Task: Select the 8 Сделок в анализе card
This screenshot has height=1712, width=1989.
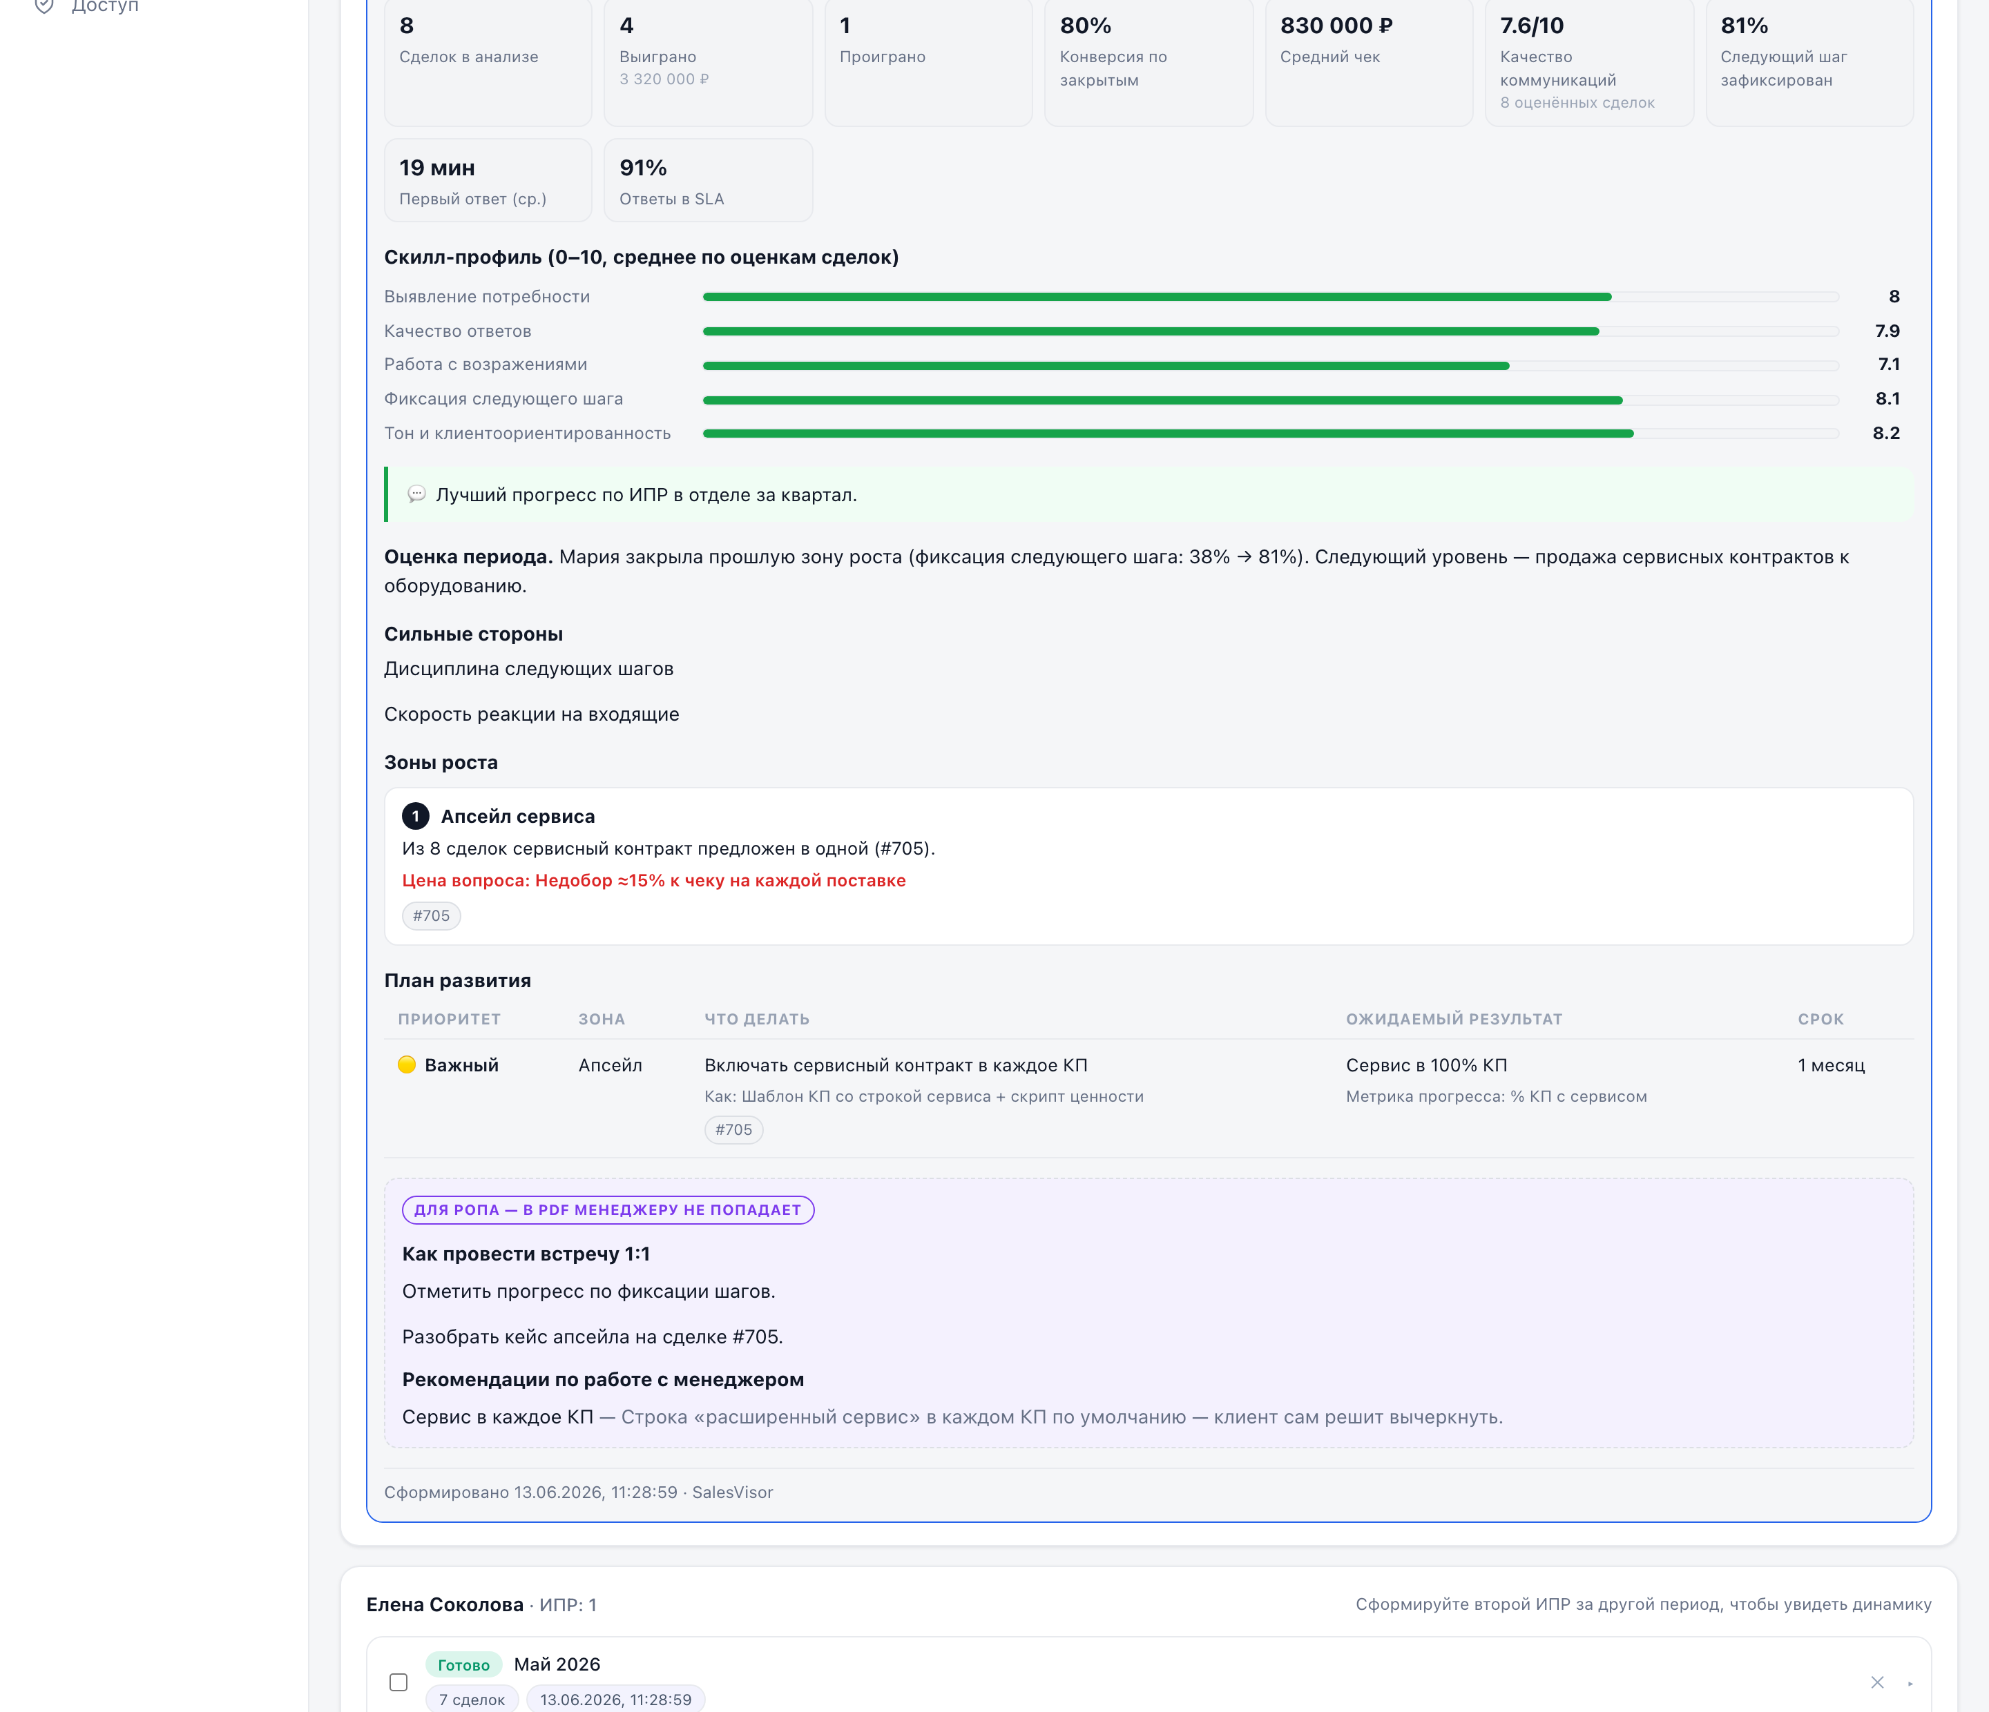Action: tap(488, 61)
